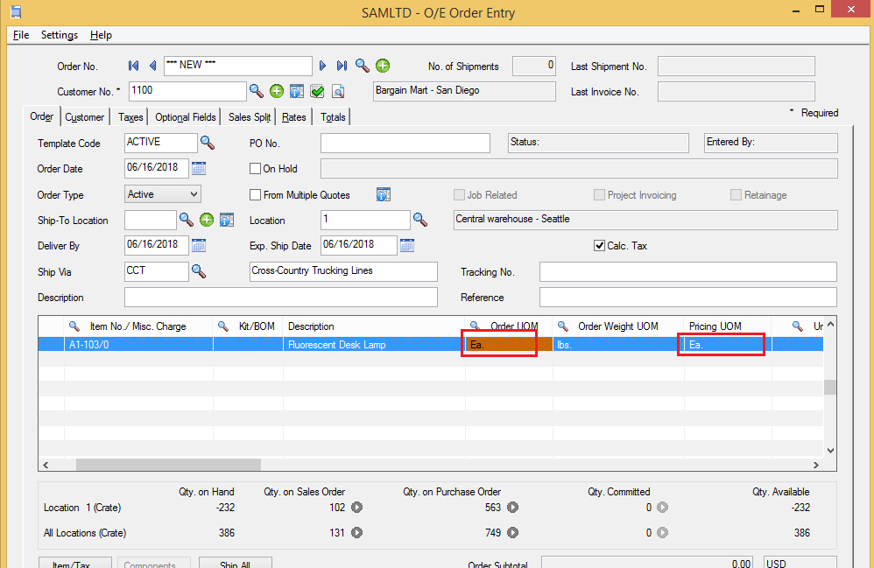Click green new Ship-To Location icon
Image resolution: width=874 pixels, height=568 pixels.
(207, 220)
